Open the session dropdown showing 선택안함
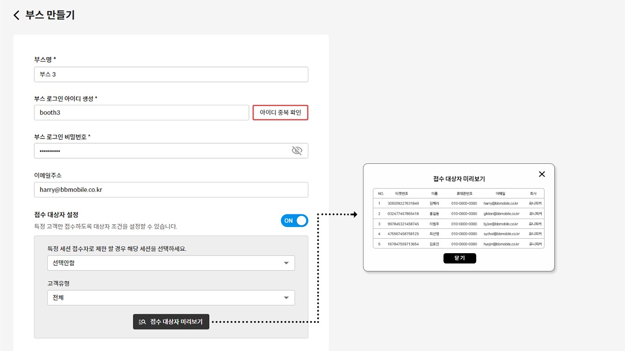Image resolution: width=625 pixels, height=351 pixels. pyautogui.click(x=171, y=263)
